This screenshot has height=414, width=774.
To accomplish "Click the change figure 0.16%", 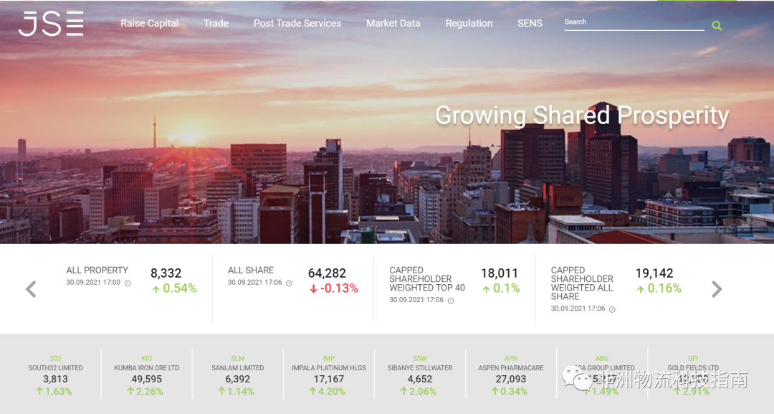I will (x=659, y=288).
